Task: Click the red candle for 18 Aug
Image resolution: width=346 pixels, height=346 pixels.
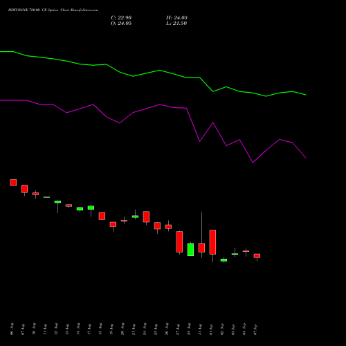Action: click(x=102, y=216)
